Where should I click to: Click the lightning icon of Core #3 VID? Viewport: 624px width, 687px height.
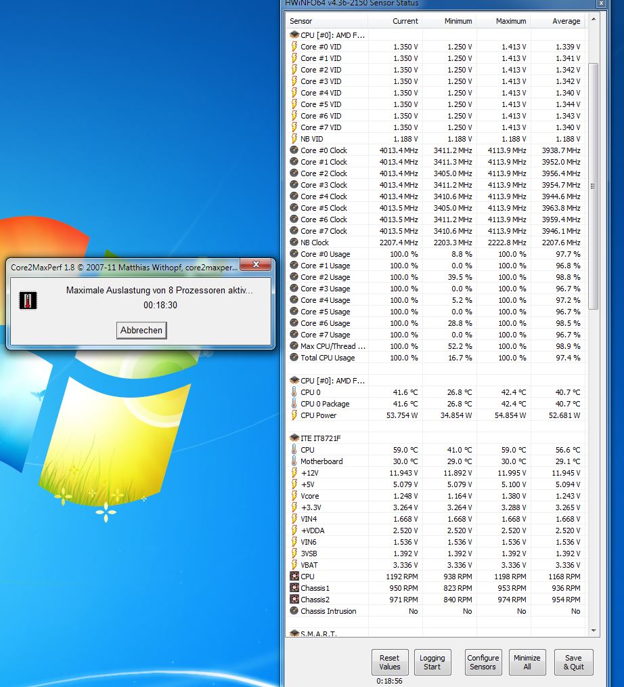pos(294,81)
